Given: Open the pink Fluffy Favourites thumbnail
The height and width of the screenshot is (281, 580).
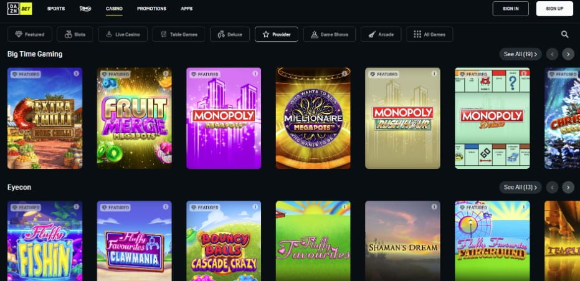Looking at the screenshot, I should pyautogui.click(x=313, y=241).
